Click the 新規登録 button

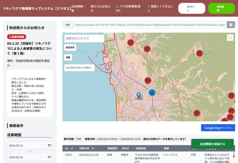click(221, 8)
